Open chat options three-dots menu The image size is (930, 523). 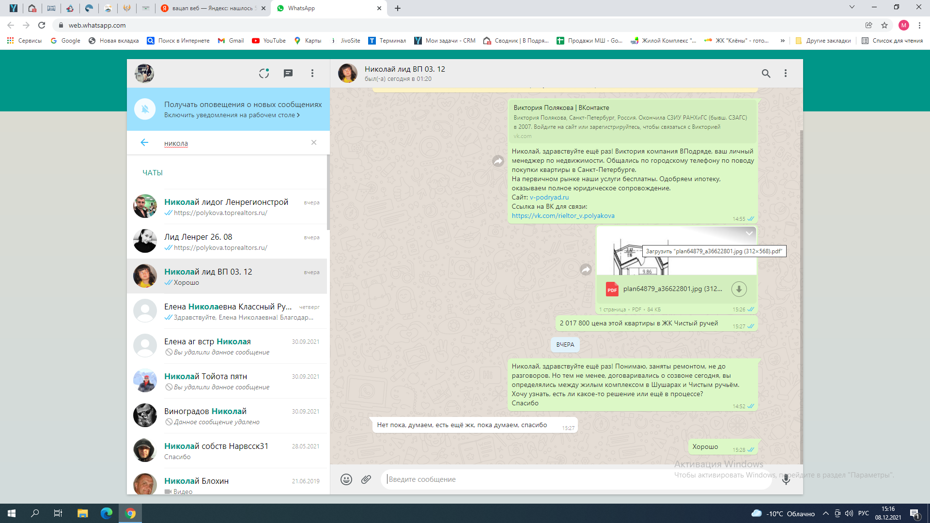(786, 73)
